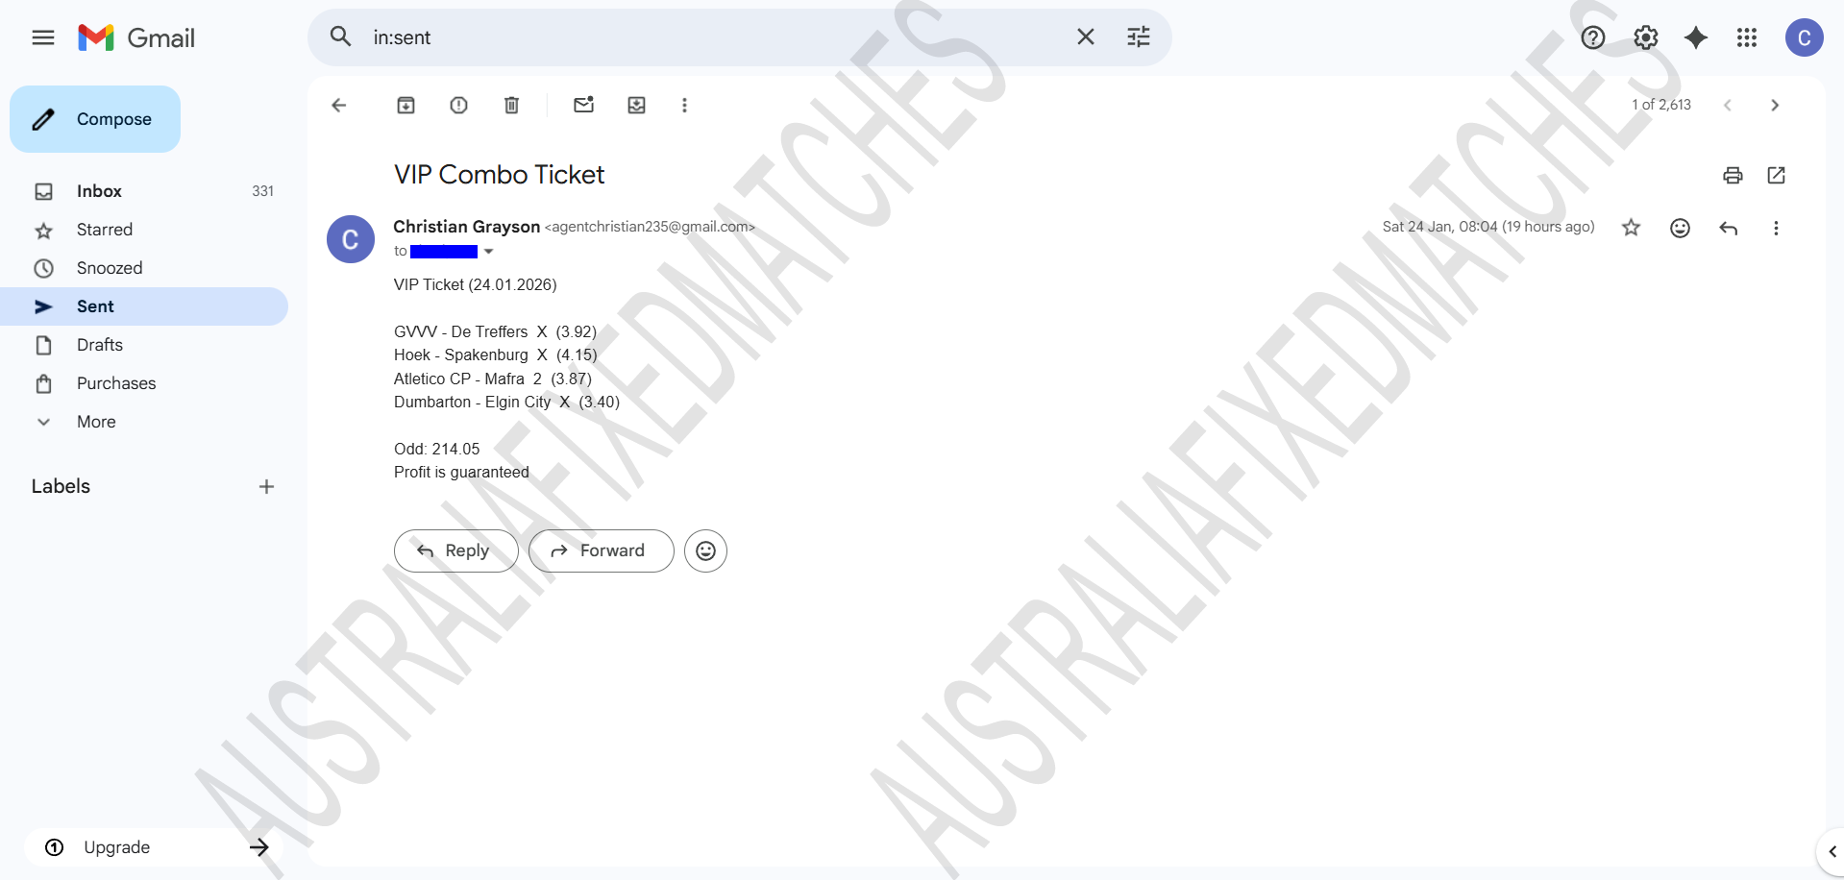
Task: Open the Google apps grid
Action: pos(1747,37)
